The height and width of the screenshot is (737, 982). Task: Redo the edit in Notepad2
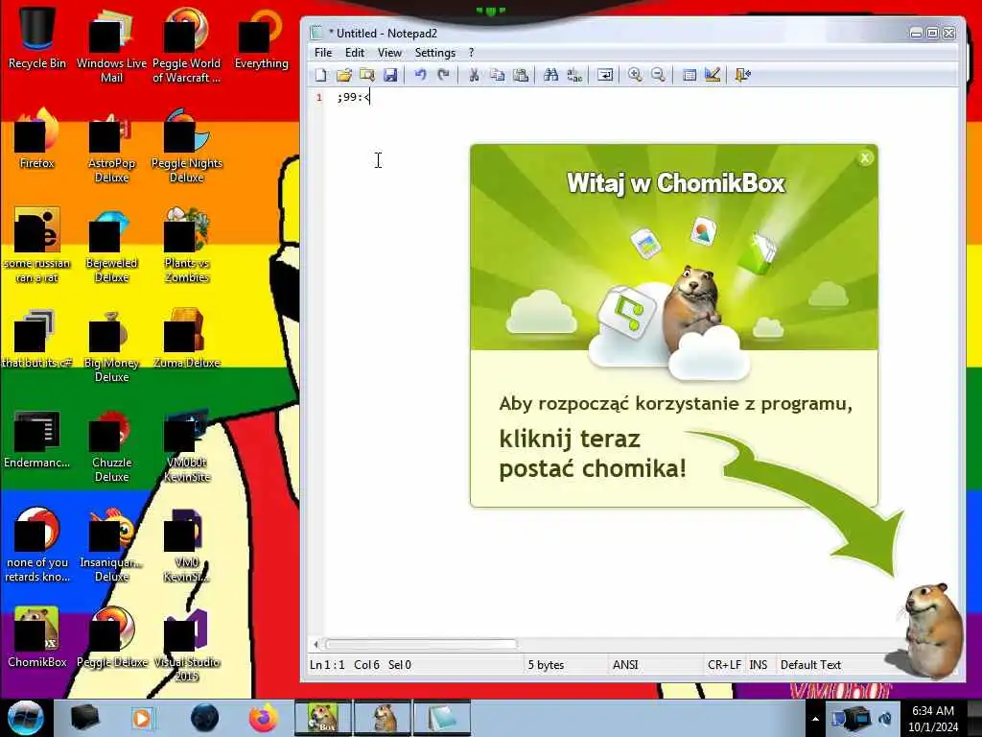(443, 75)
